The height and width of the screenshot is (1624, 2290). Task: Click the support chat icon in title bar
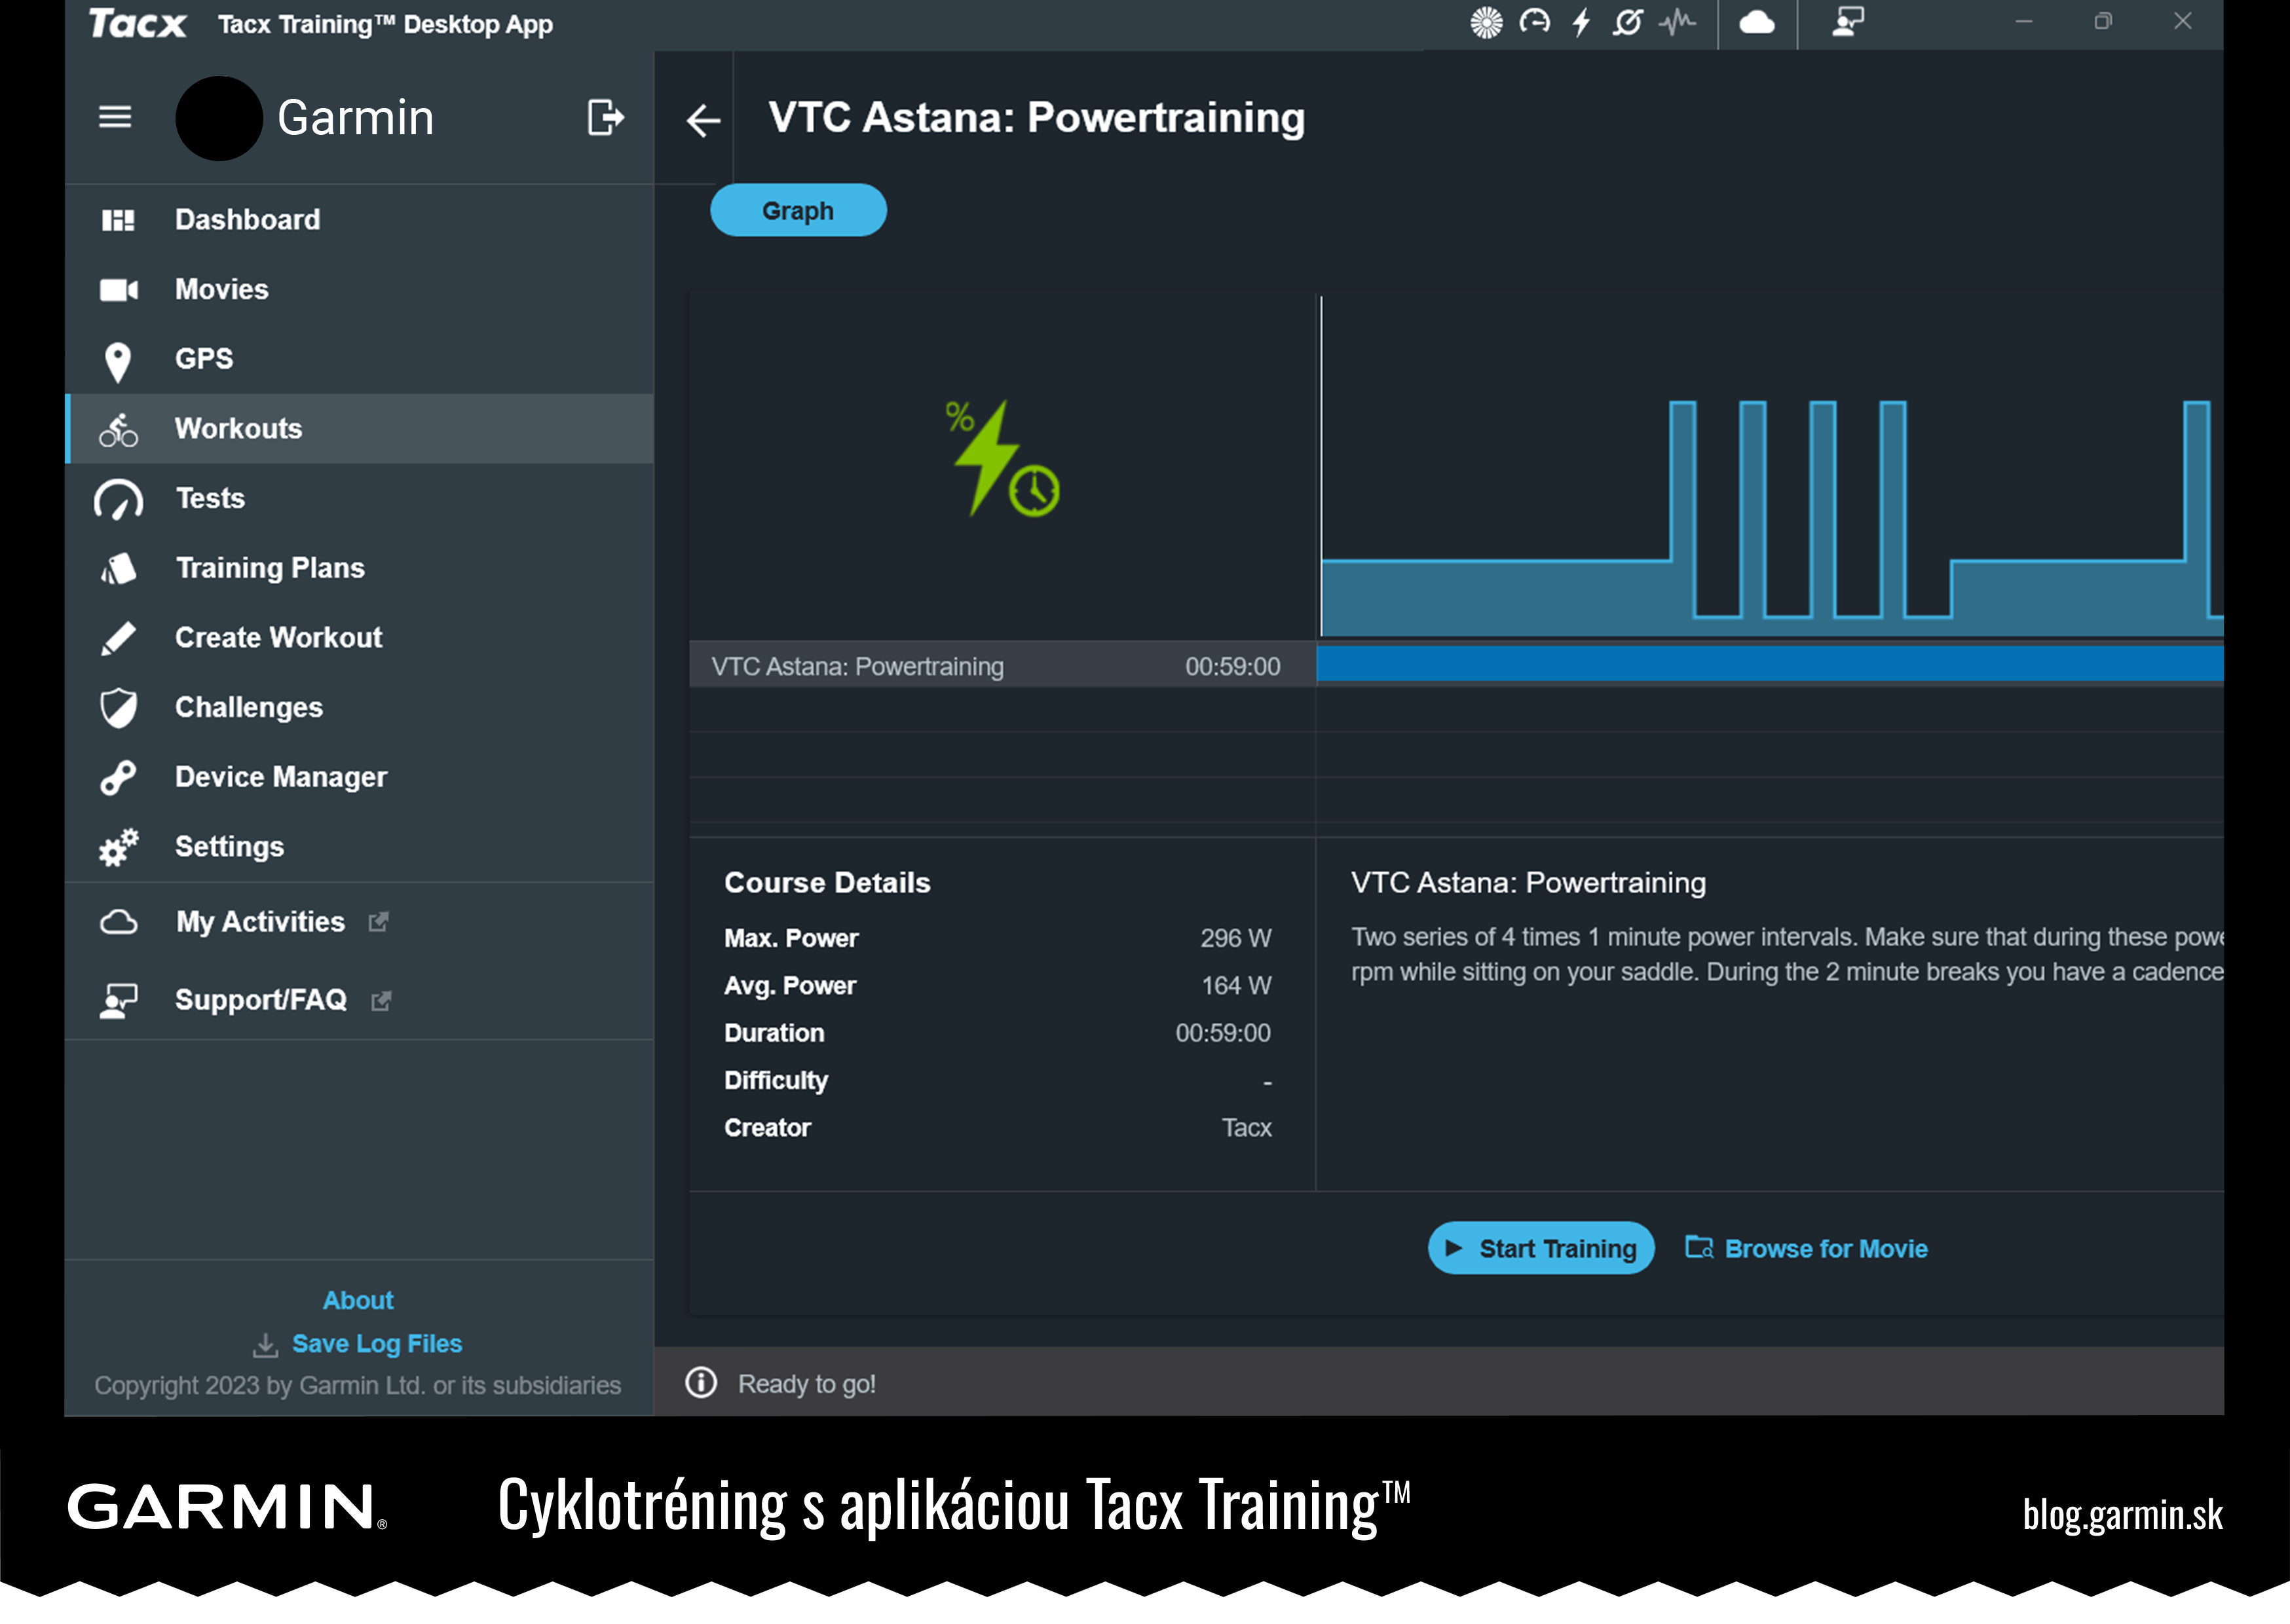pyautogui.click(x=1847, y=22)
